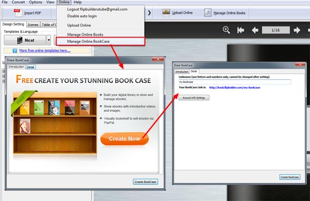Close the left Share BookCase dialog

pos(158,59)
